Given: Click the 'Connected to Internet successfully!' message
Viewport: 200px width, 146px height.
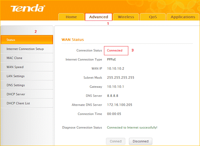Looking at the screenshot, I should (132, 127).
